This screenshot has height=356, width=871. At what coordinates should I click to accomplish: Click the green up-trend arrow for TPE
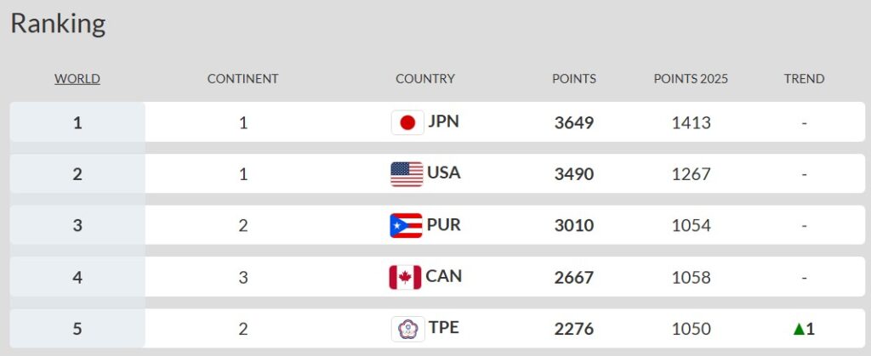coord(798,329)
